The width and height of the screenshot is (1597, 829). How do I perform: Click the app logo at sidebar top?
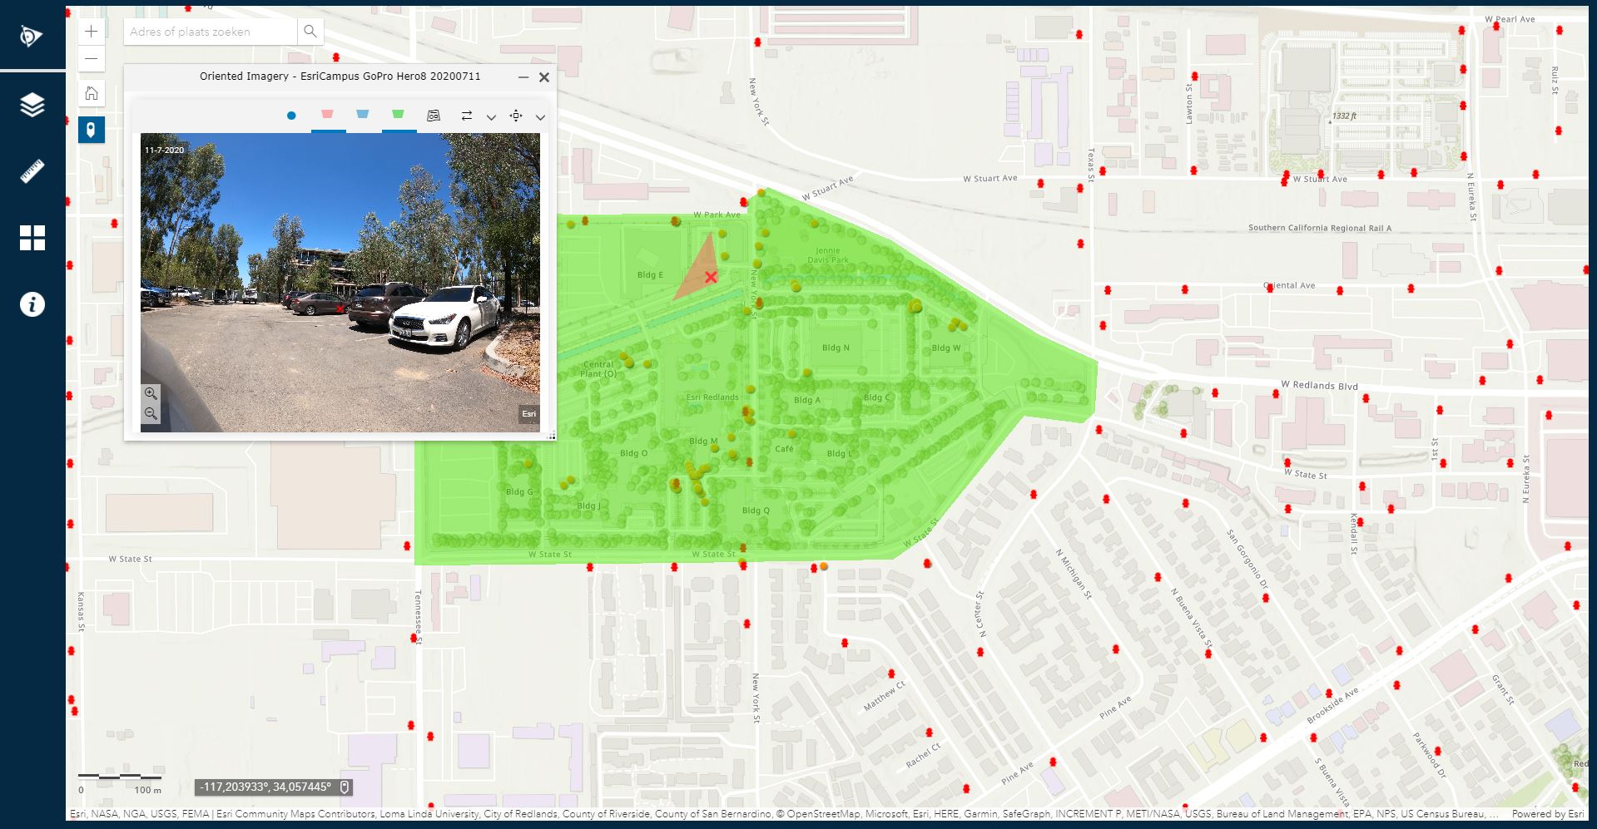pyautogui.click(x=31, y=36)
